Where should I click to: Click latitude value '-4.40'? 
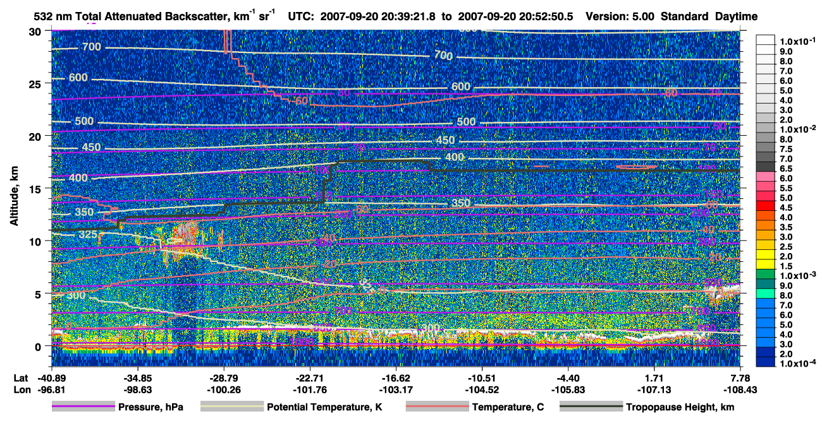pos(568,377)
